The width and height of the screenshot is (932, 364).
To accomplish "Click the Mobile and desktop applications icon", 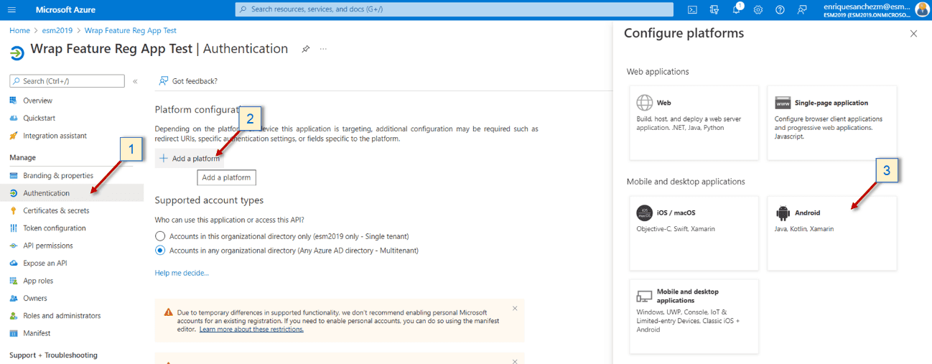I will tap(644, 296).
